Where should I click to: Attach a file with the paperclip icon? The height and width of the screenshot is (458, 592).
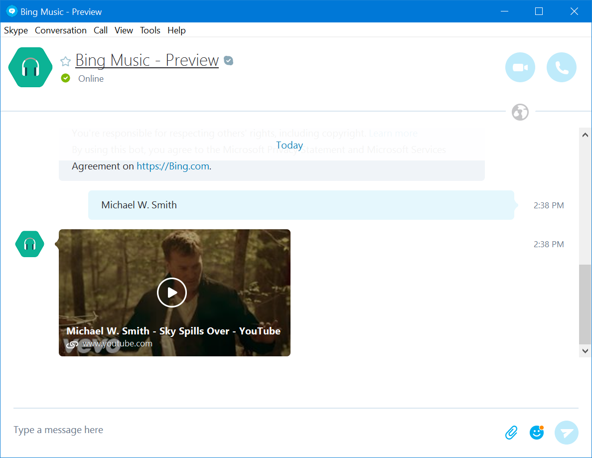[x=511, y=432]
